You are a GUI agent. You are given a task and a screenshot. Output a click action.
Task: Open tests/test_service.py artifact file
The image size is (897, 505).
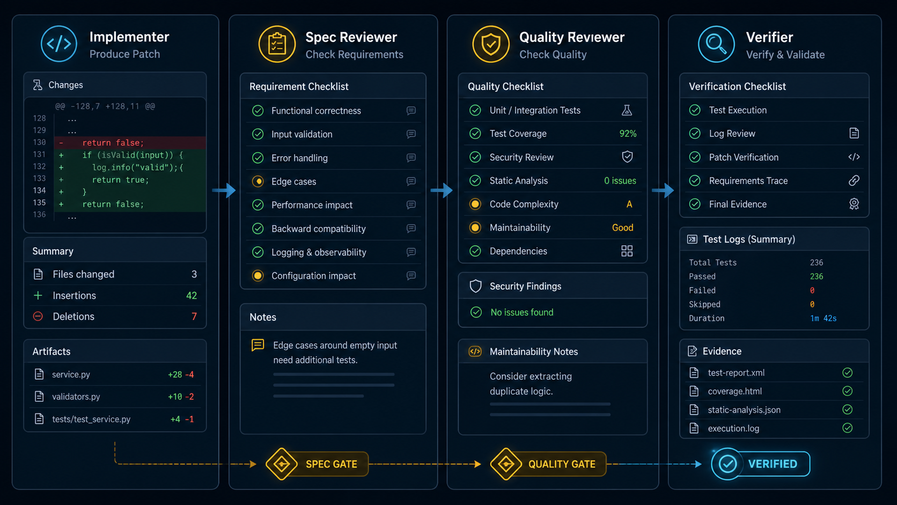pos(115,419)
